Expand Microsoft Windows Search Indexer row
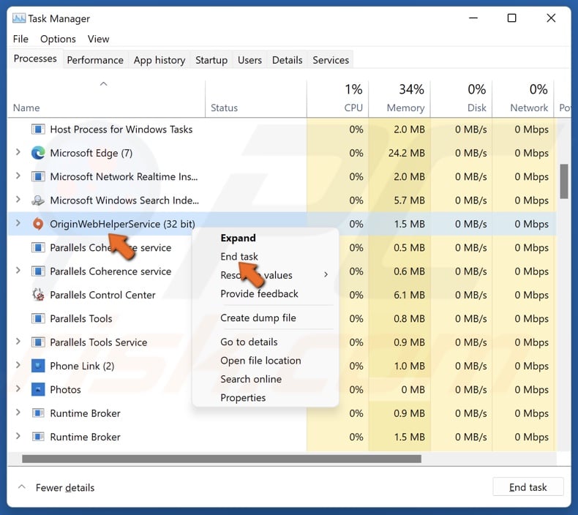 coord(18,200)
